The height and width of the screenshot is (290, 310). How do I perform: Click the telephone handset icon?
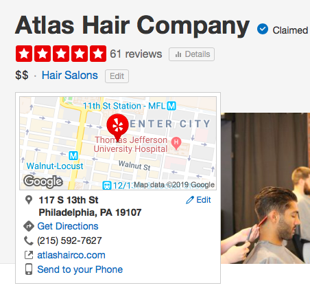pos(29,241)
